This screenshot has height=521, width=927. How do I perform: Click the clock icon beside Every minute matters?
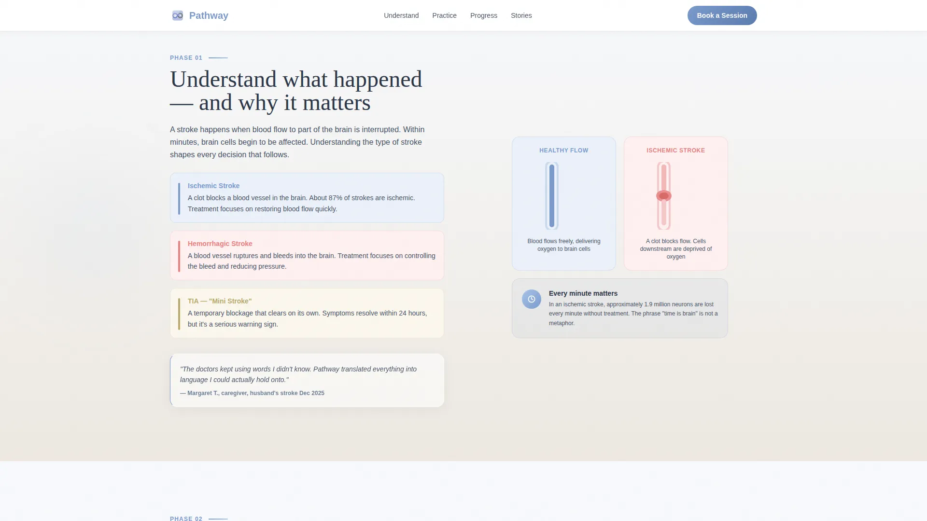[532, 299]
